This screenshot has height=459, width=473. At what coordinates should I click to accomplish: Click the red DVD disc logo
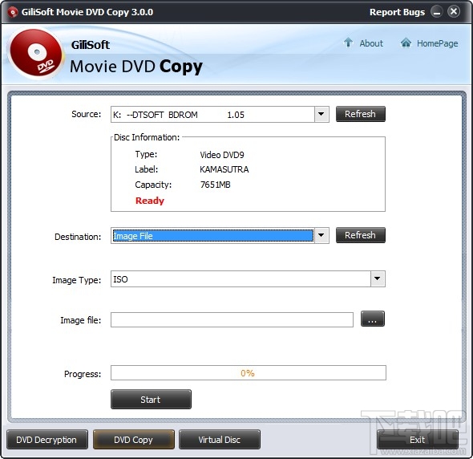(x=35, y=54)
